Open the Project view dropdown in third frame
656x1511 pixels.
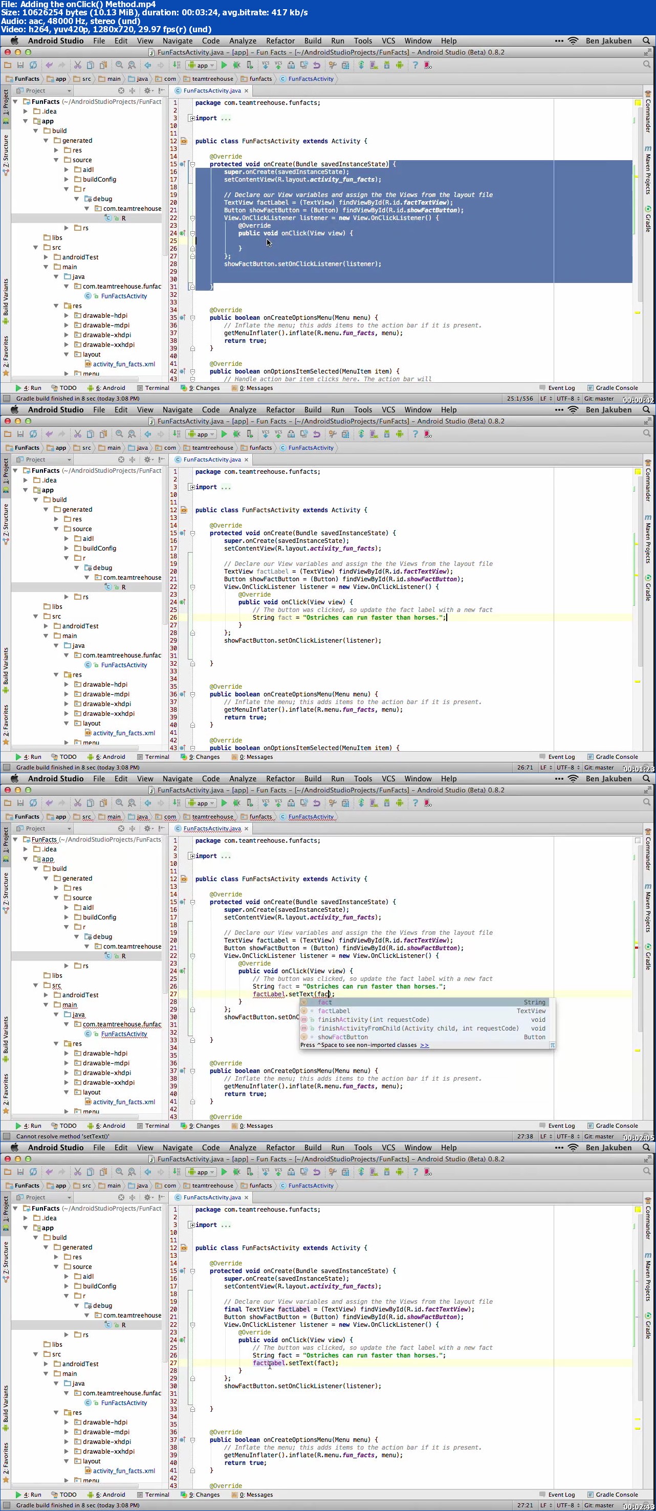click(43, 828)
